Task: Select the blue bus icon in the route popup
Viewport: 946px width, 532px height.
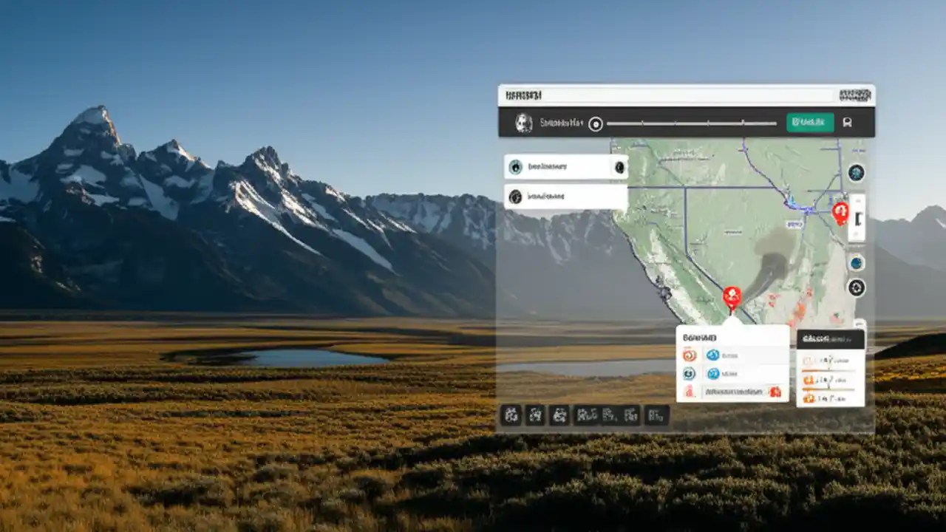Action: pos(712,355)
